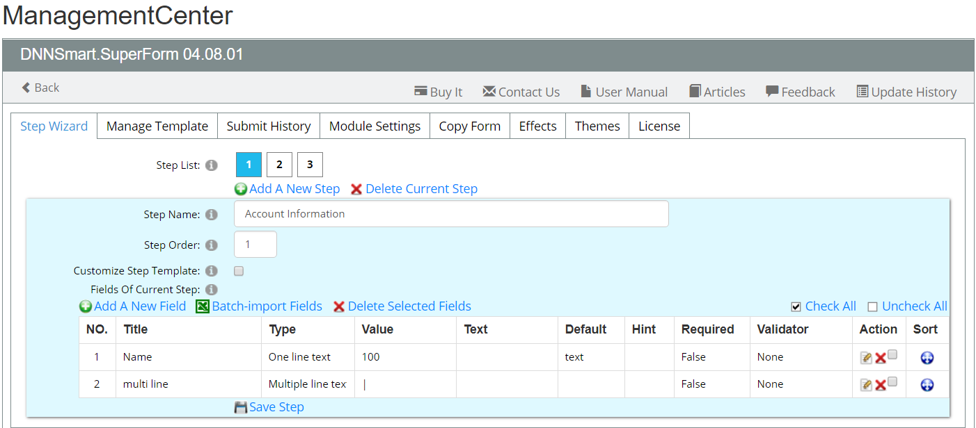976x428 pixels.
Task: Click green plus icon beside Add A New Step
Action: pos(241,189)
